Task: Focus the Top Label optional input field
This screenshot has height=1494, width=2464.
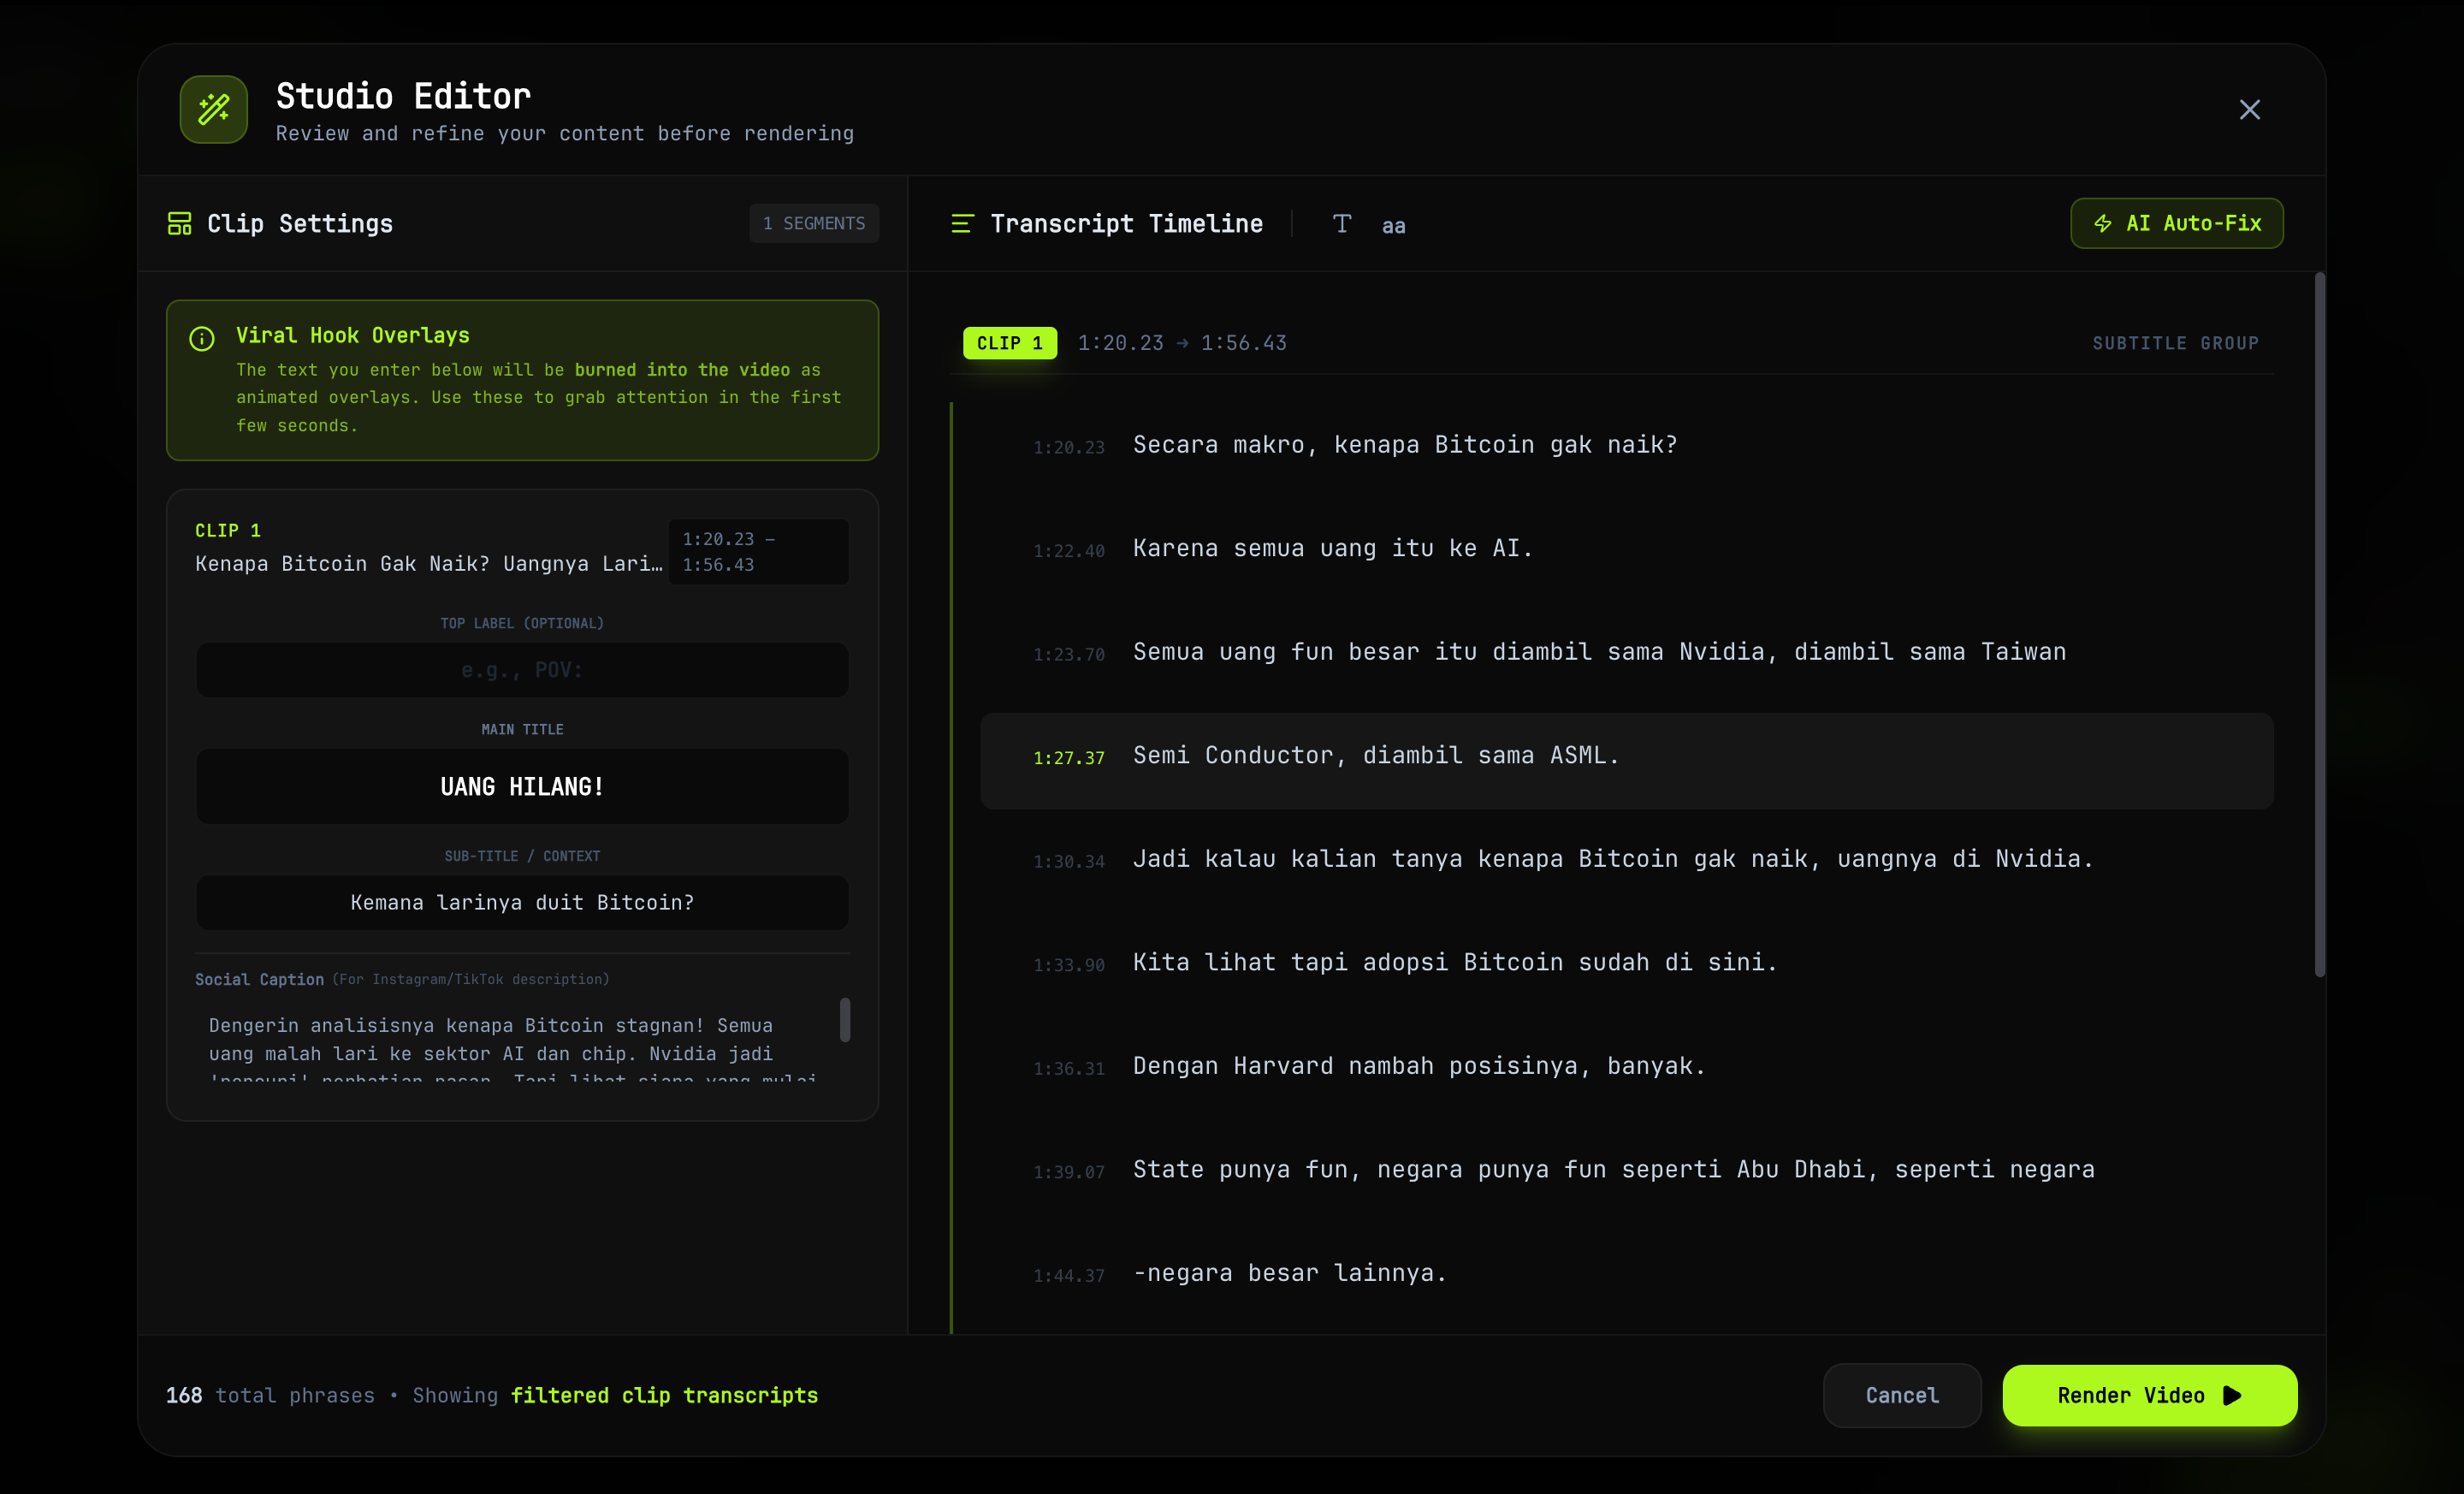Action: click(x=522, y=670)
